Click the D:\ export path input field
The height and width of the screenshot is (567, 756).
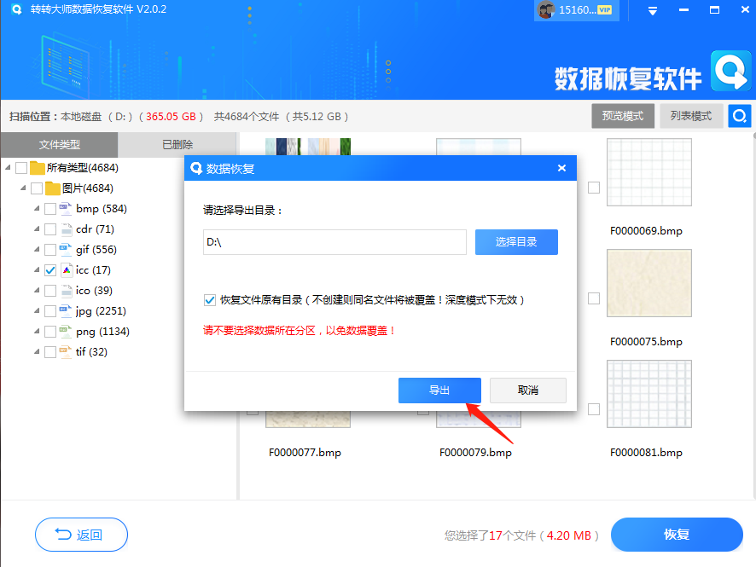[x=334, y=242]
